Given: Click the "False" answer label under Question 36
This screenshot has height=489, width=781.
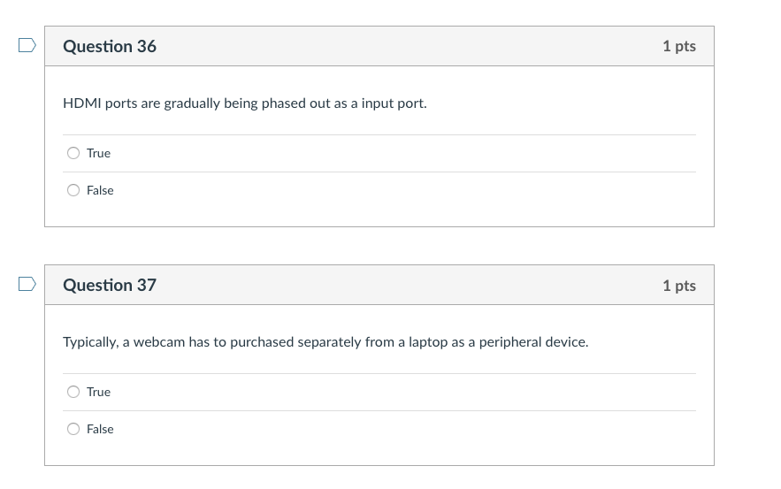Looking at the screenshot, I should tap(100, 190).
